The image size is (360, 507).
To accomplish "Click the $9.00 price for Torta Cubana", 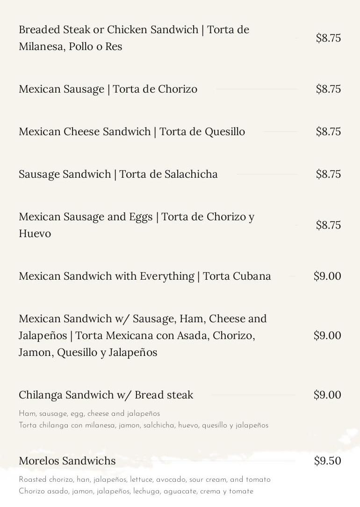I will 327,276.
